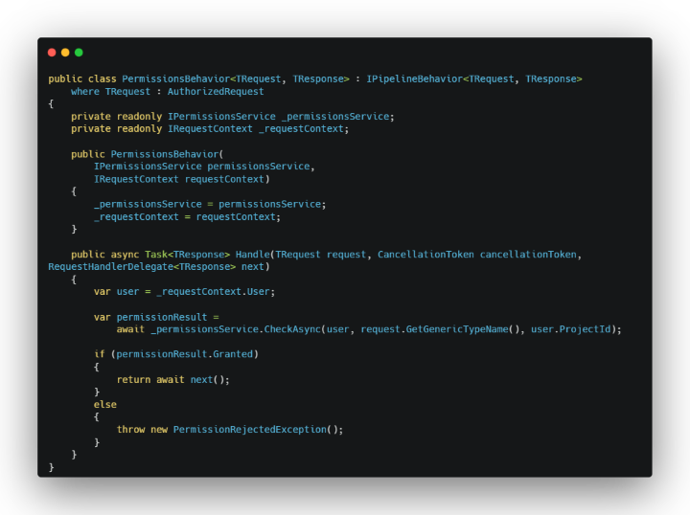Click the 'return' keyword

(133, 380)
